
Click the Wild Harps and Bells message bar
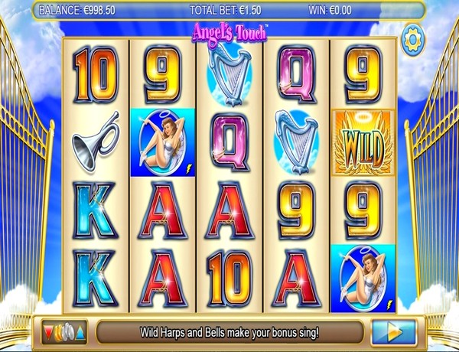point(229,332)
